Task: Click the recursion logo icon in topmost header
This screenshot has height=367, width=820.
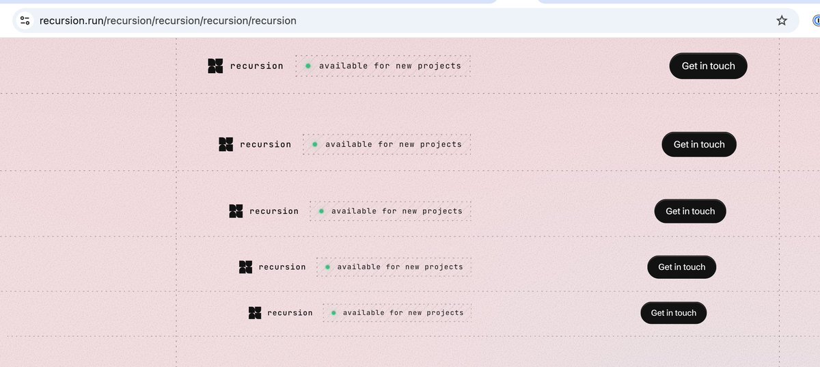Action: click(x=215, y=66)
